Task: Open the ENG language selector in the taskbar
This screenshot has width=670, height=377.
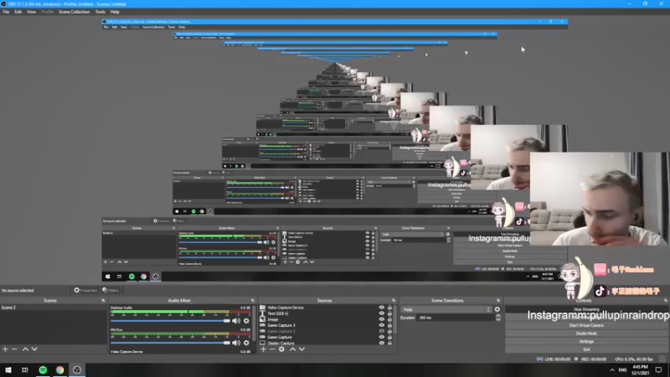Action: (x=622, y=369)
